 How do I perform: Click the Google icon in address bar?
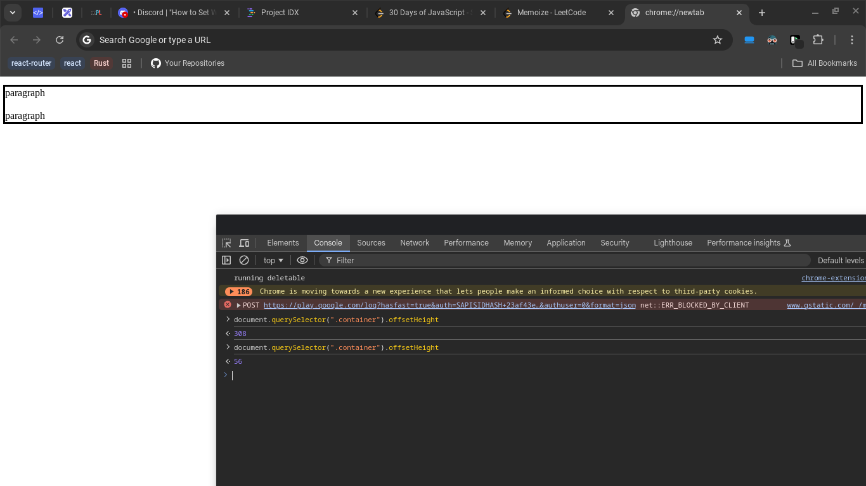point(87,40)
